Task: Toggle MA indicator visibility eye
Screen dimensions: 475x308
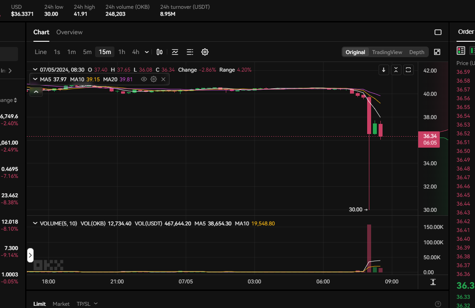Action: [144, 79]
